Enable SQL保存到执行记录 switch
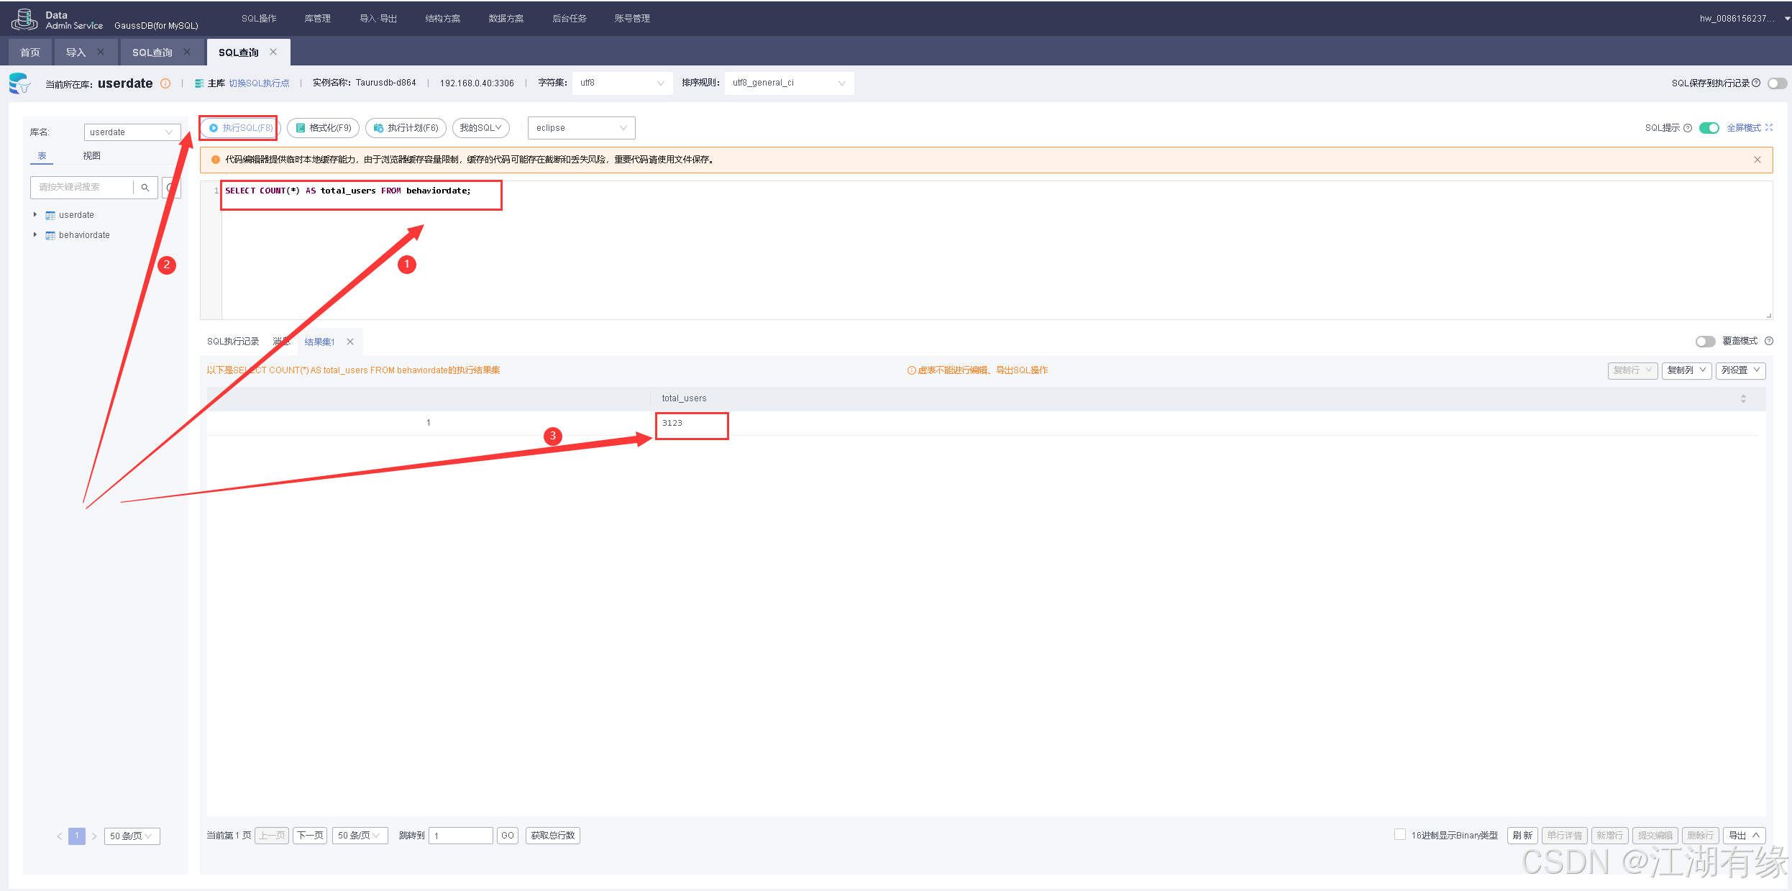The width and height of the screenshot is (1792, 891). coord(1776,83)
